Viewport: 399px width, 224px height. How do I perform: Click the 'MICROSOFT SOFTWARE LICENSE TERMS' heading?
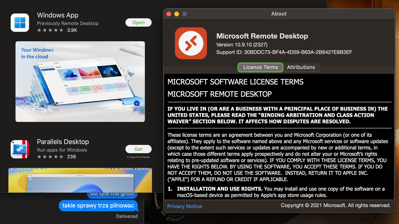tap(235, 82)
